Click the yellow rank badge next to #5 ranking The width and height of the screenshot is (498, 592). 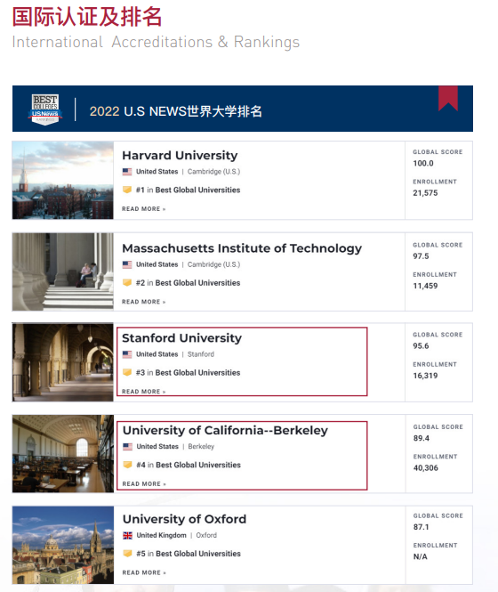[x=127, y=553]
